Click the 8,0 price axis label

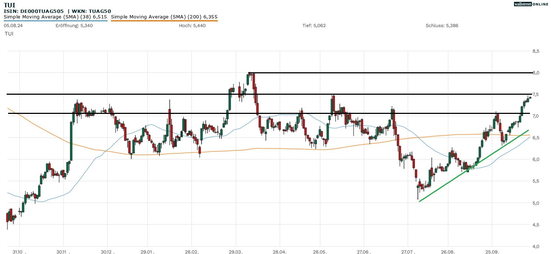point(535,73)
